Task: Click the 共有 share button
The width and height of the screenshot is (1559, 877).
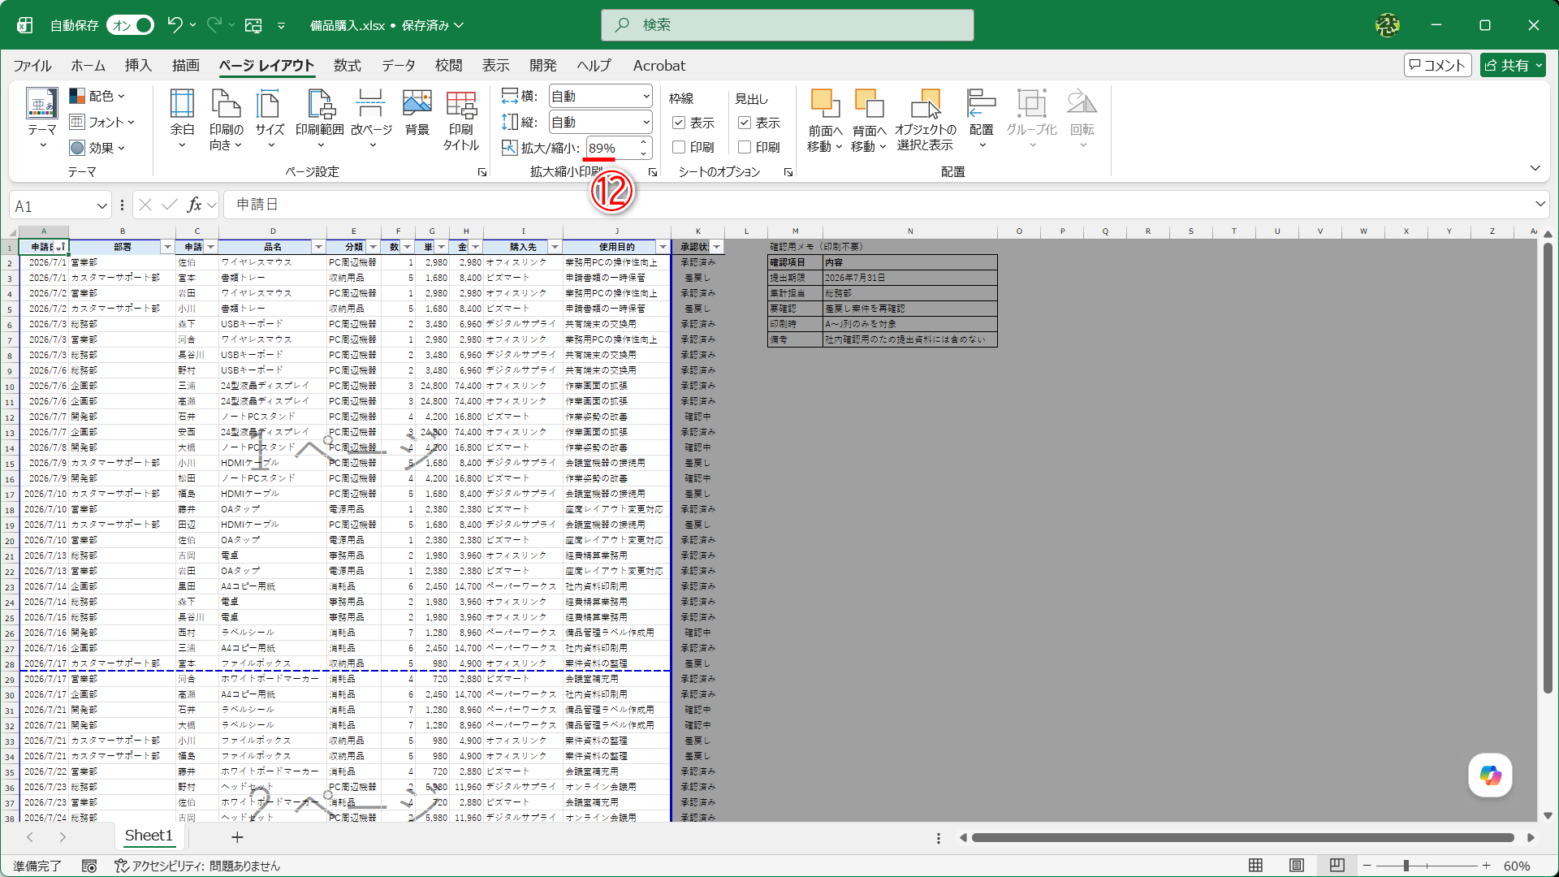Action: tap(1512, 65)
